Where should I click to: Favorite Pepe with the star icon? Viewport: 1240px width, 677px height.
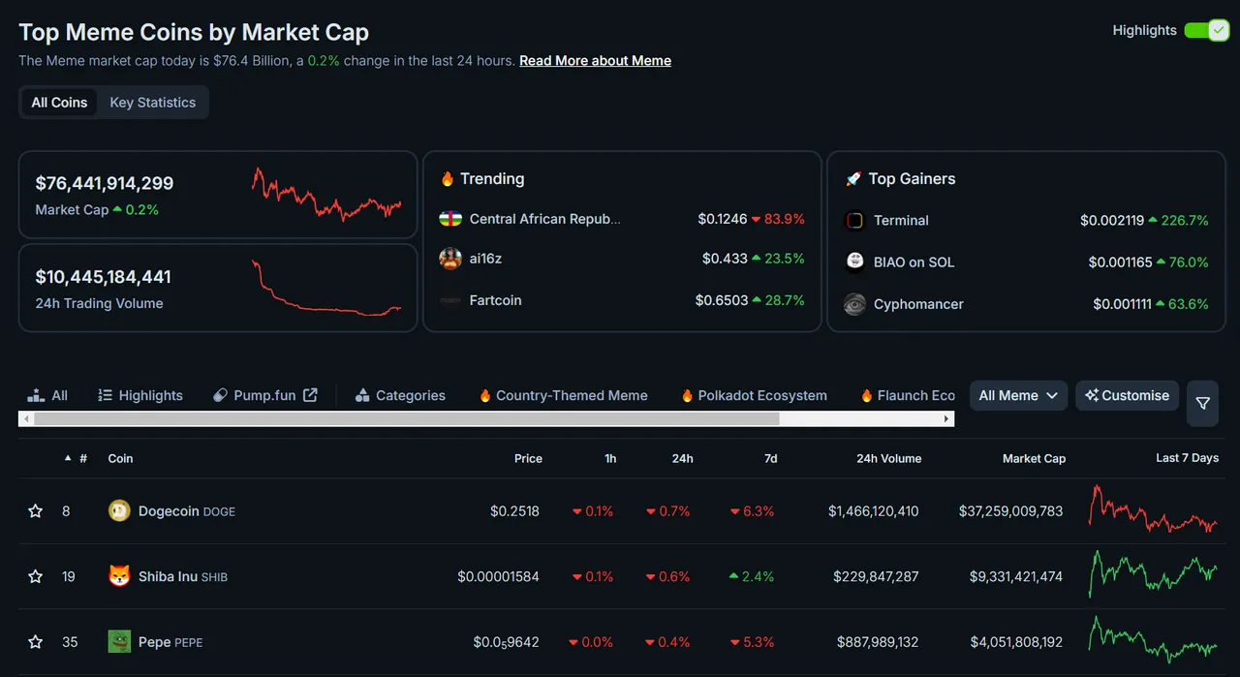pyautogui.click(x=36, y=641)
